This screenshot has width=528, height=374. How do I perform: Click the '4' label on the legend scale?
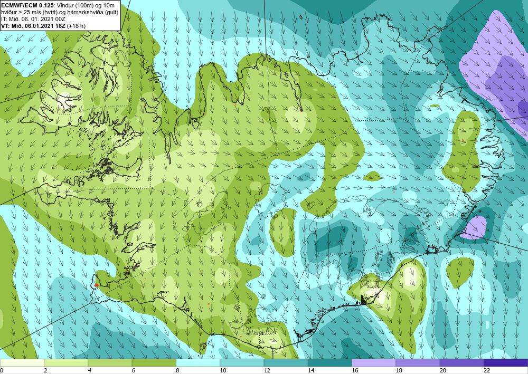tap(90, 370)
